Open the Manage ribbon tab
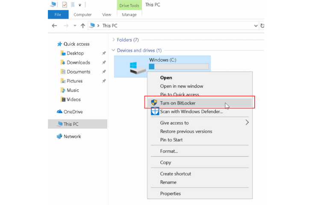This screenshot has width=312, height=205. click(x=130, y=15)
